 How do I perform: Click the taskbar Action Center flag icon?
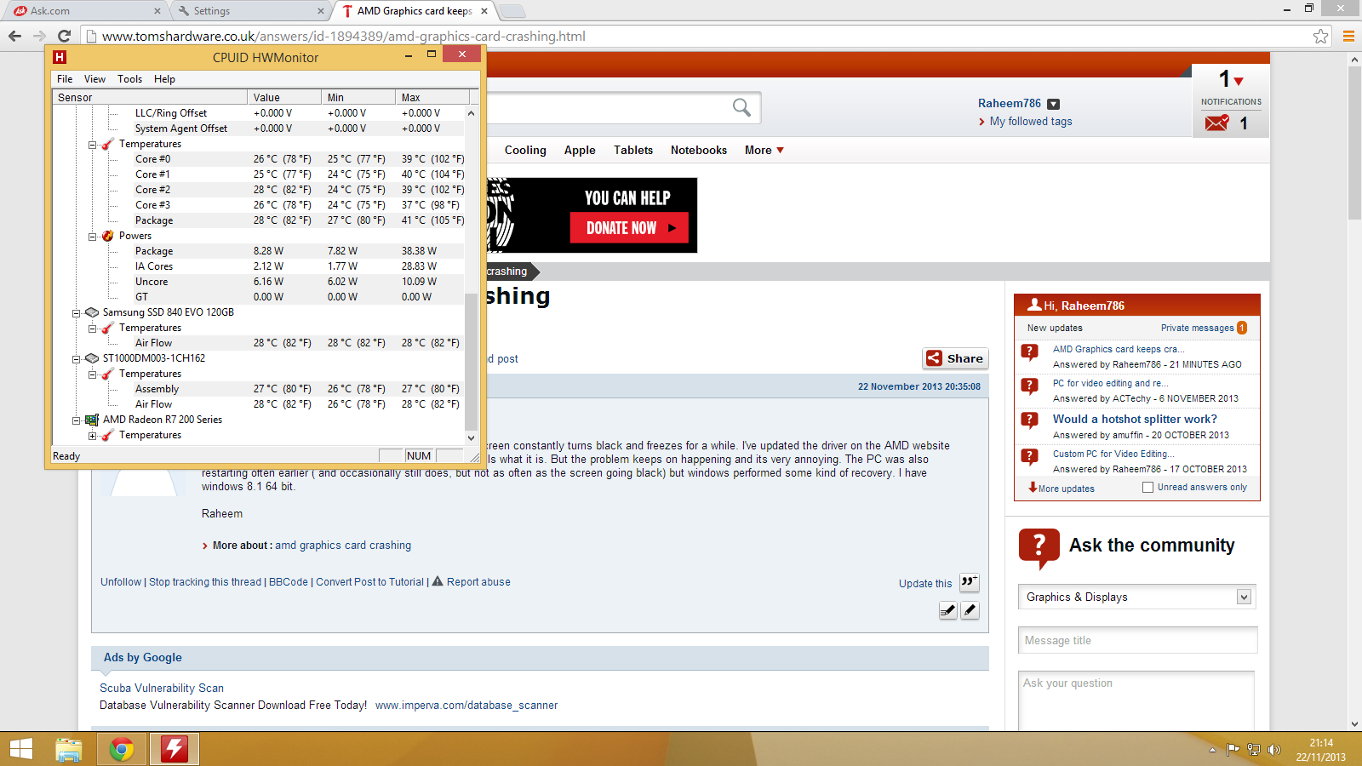click(1233, 750)
